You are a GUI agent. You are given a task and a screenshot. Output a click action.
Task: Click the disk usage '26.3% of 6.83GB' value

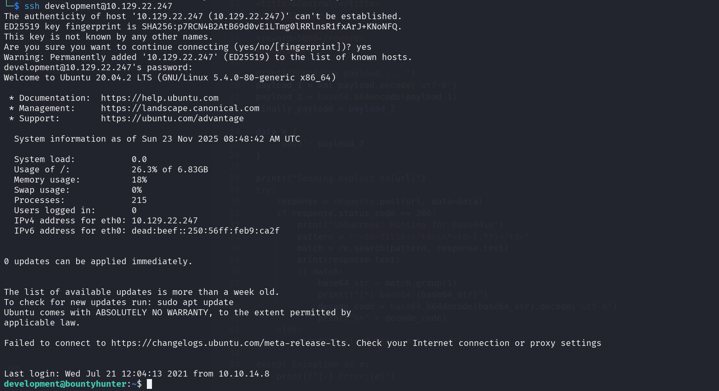[x=170, y=170]
